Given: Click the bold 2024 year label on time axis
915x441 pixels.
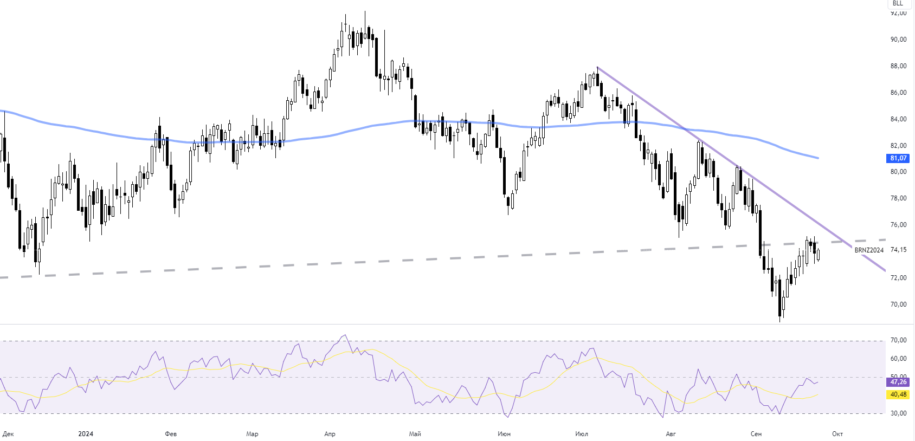Looking at the screenshot, I should (x=86, y=434).
